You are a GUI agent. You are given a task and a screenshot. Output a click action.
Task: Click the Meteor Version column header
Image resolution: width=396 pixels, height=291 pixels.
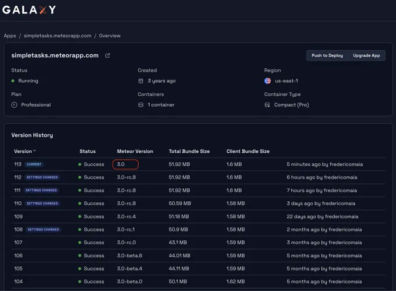click(135, 151)
